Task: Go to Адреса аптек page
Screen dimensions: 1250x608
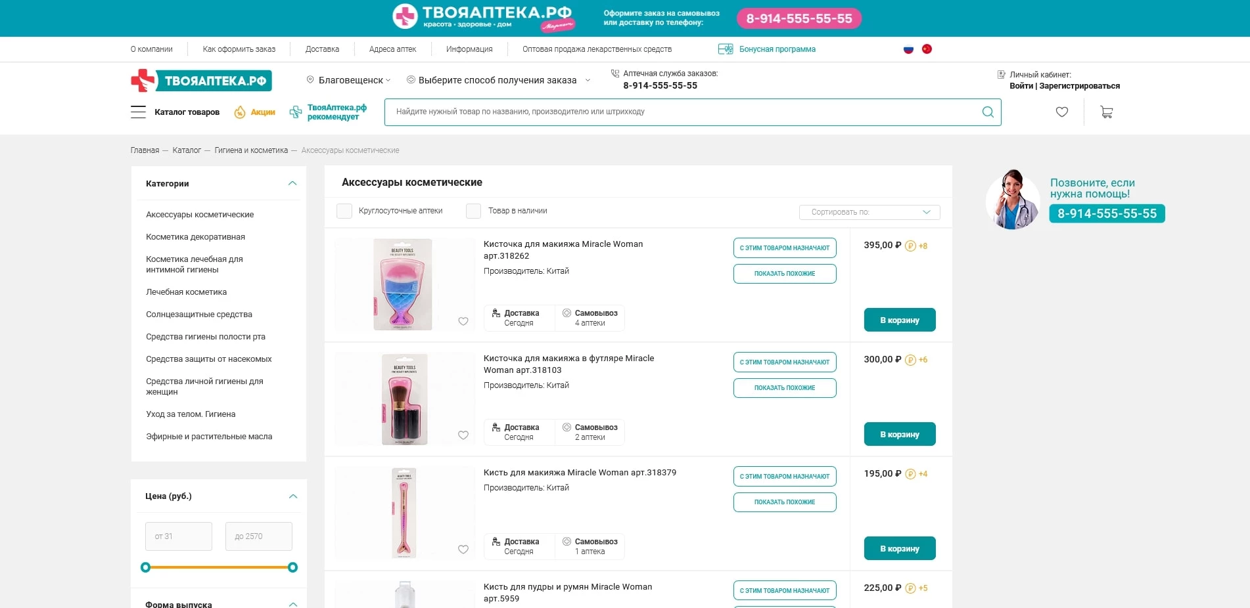Action: 392,49
